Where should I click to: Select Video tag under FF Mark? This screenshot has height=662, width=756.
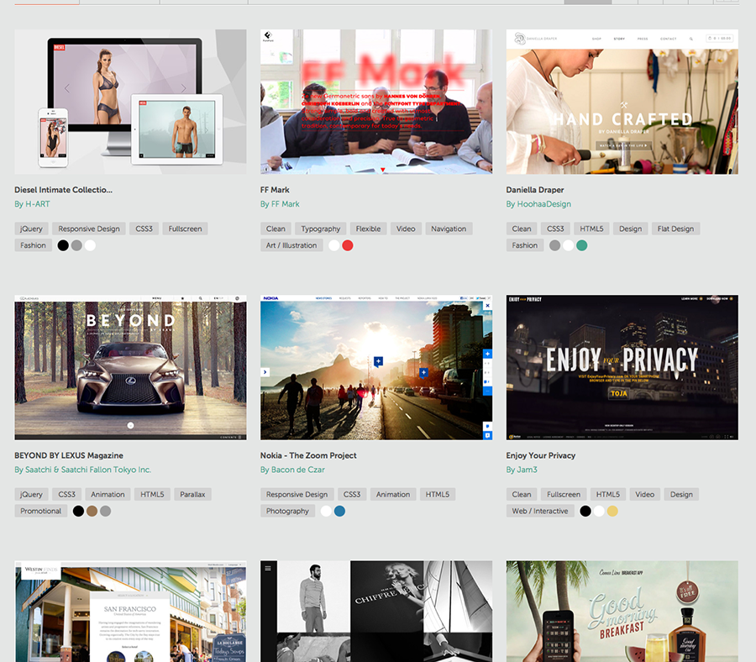tap(406, 229)
